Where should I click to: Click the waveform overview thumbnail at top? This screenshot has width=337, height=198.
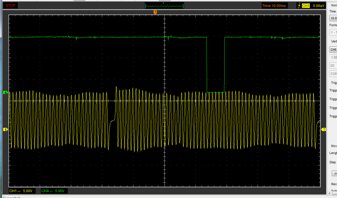164,6
